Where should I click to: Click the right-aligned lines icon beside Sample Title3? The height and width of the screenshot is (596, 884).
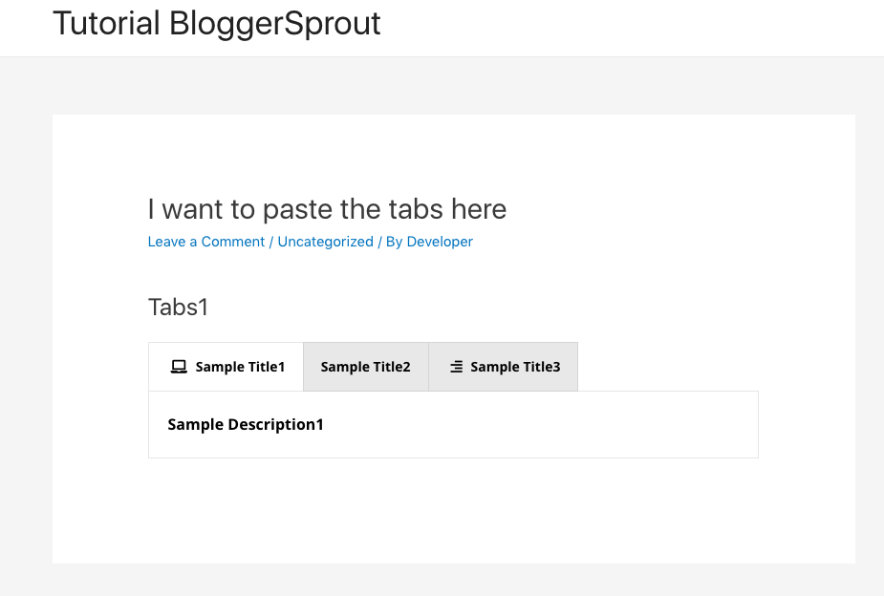457,367
